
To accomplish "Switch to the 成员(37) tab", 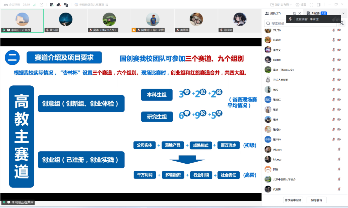I will 273,13.
